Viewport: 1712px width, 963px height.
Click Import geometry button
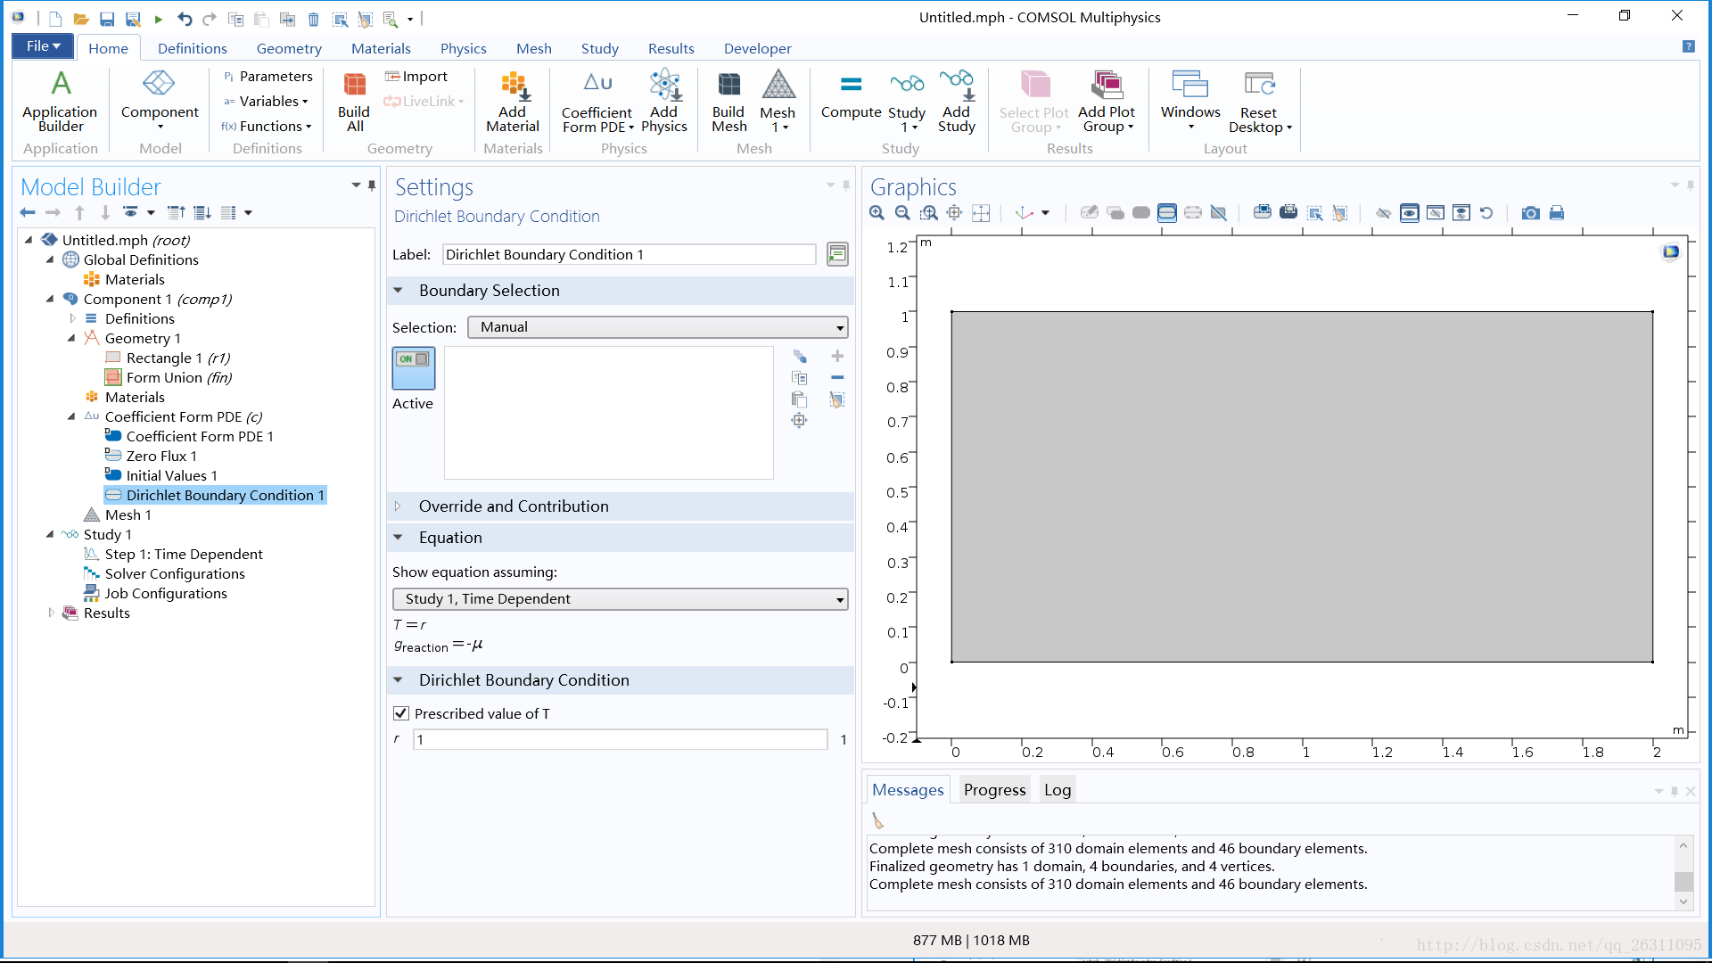click(416, 77)
